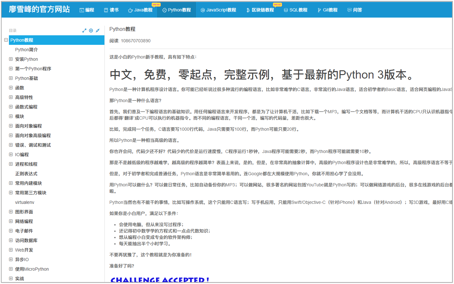Click the chat bubble icon beside 问答

tap(350, 10)
